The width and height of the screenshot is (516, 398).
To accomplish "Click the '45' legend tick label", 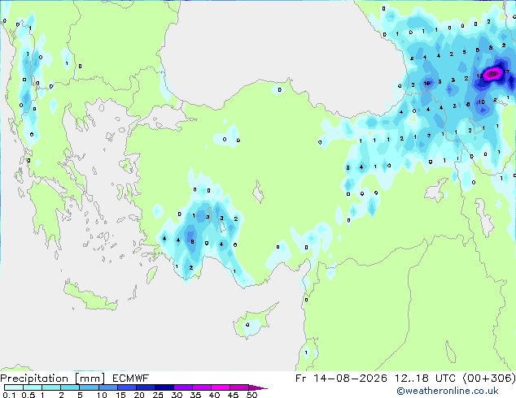I will (233, 395).
